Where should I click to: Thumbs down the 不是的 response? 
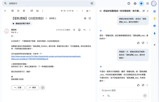tap(143, 85)
